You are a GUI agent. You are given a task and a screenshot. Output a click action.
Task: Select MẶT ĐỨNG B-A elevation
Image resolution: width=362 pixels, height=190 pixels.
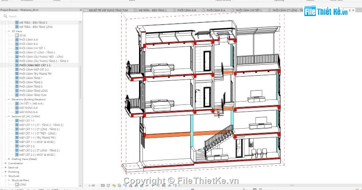(28, 112)
